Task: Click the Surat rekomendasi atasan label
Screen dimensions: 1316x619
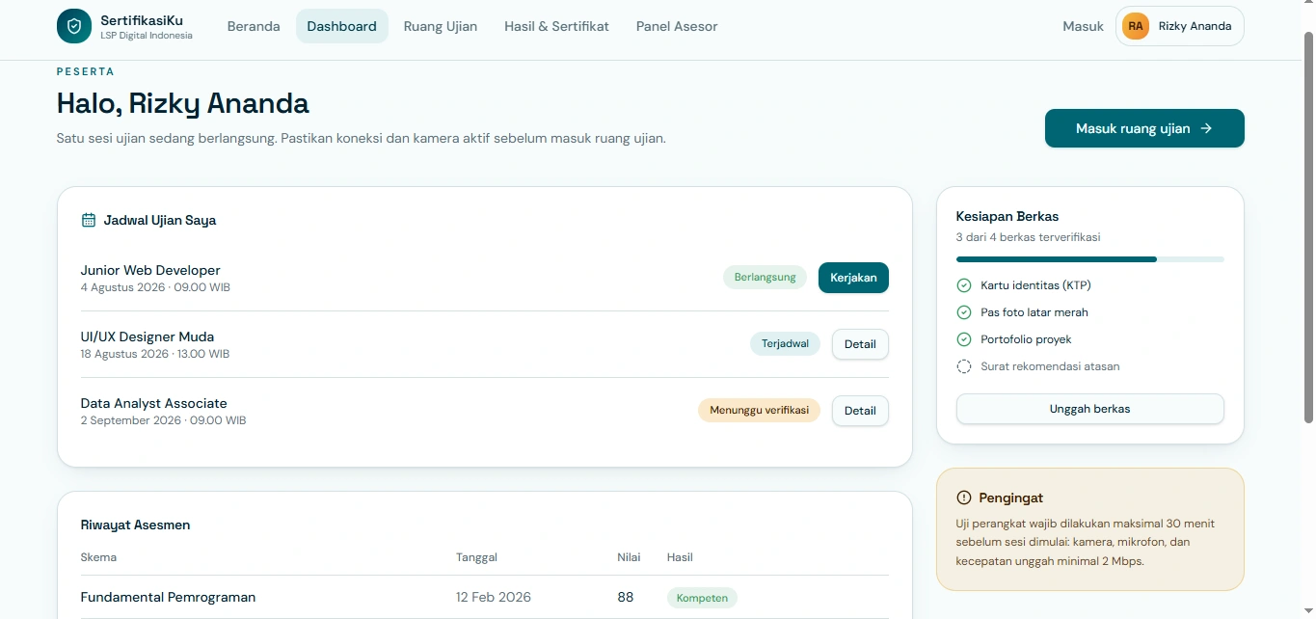Action: coord(1050,366)
